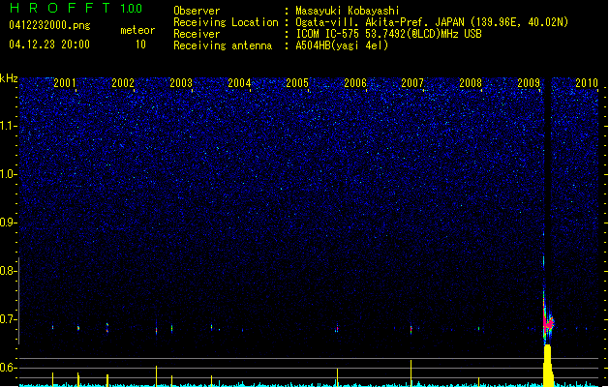This screenshot has width=609, height=387.
Task: Click the date stamp 04.12.23 20:00
Action: click(x=49, y=45)
